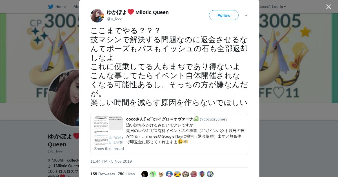338x177 pixels.
Task: Open quoted tweet image thumbnail
Action: coord(108,130)
